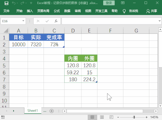162x120 pixels.
Task: Select column F header
Action: pyautogui.click(x=110, y=31)
